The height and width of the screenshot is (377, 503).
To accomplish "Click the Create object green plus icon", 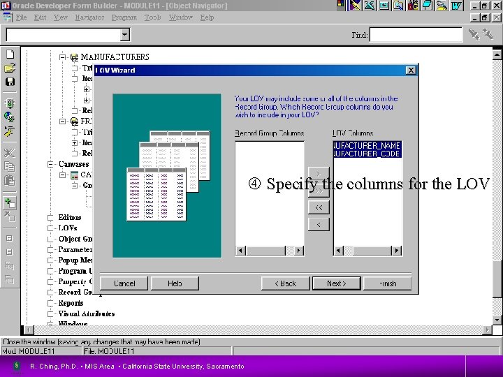I will coord(10,202).
